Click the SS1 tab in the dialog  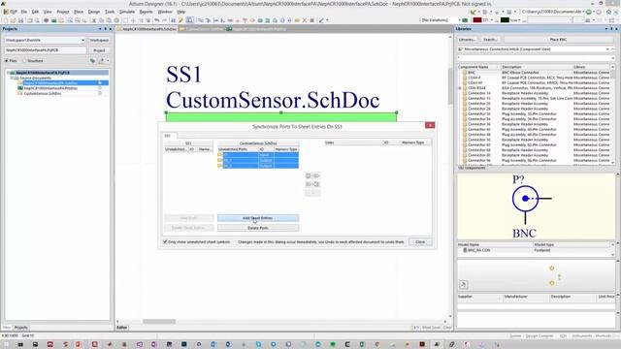168,136
